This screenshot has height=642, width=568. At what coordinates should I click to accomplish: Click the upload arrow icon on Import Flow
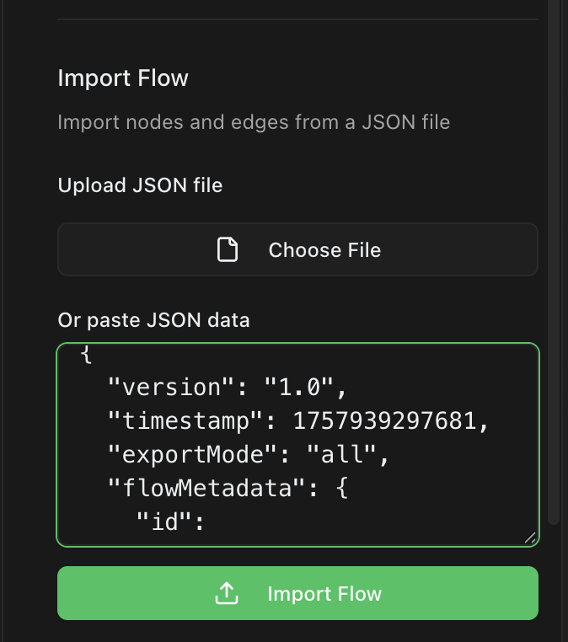[226, 594]
